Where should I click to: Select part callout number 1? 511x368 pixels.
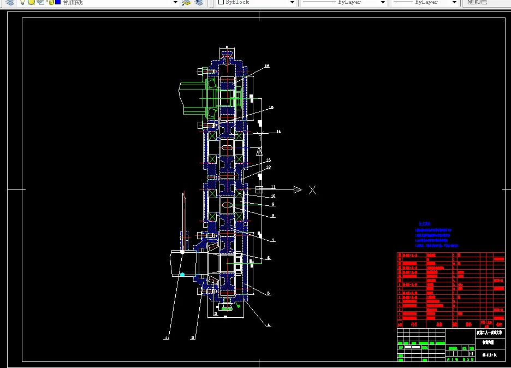click(166, 338)
